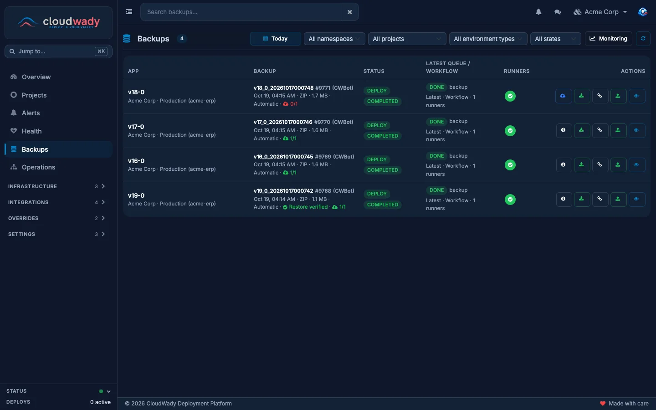656x410 pixels.
Task: Open Health in sidebar
Action: pos(58,131)
